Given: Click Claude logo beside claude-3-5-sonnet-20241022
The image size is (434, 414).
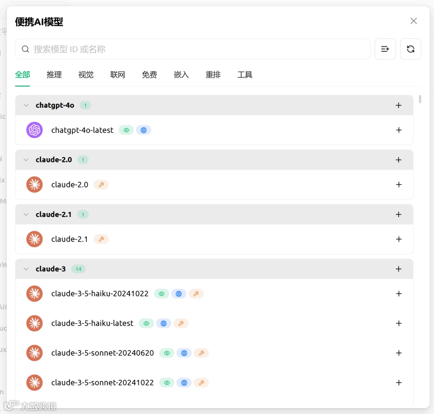Looking at the screenshot, I should click(34, 382).
